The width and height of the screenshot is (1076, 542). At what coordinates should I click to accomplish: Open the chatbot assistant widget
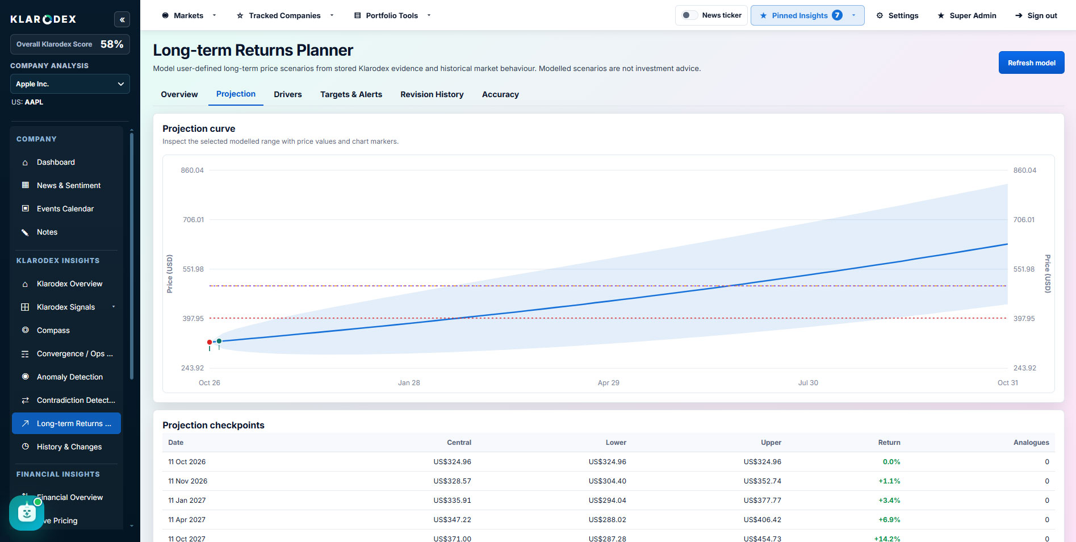point(27,513)
